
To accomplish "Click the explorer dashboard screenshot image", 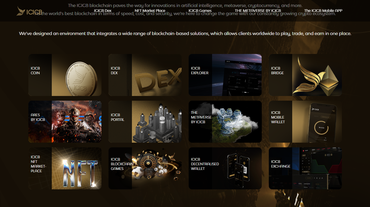I will [x=237, y=75].
